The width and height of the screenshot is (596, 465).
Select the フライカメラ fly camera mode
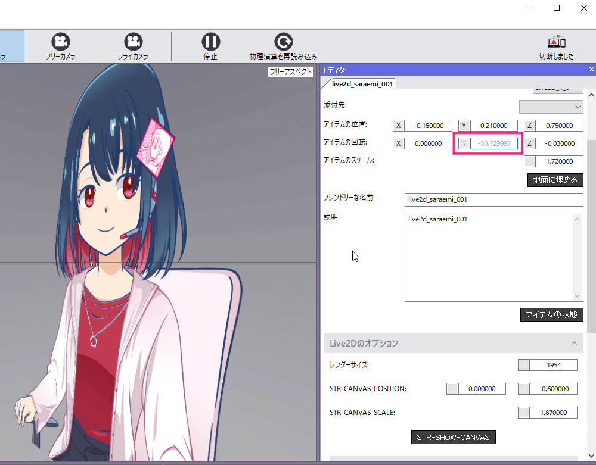[133, 46]
